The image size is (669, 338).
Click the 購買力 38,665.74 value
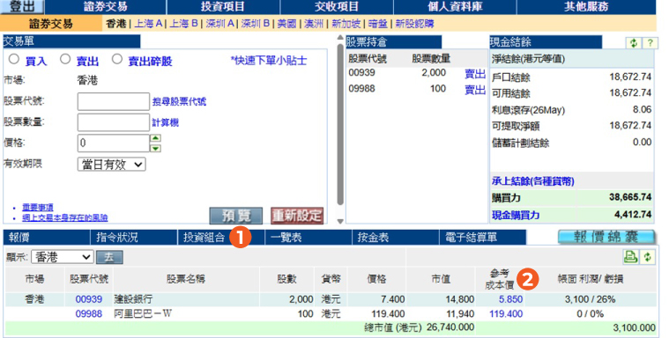[x=630, y=197]
